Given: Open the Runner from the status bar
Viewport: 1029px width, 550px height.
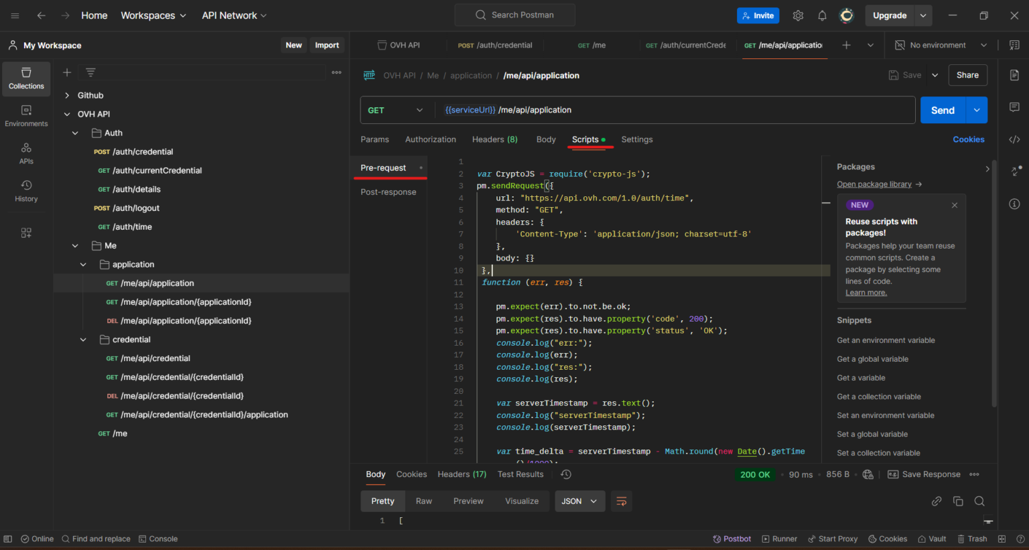Looking at the screenshot, I should [779, 539].
